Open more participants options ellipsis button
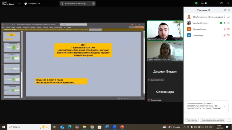Image resolution: width=232 pixels, height=130 pixels. pos(229,120)
